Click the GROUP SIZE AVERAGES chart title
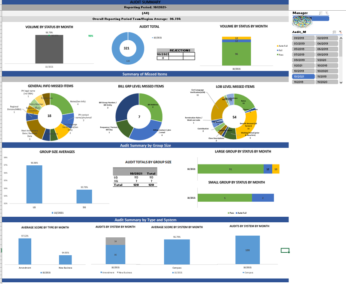This screenshot has height=284, width=346. (x=57, y=152)
